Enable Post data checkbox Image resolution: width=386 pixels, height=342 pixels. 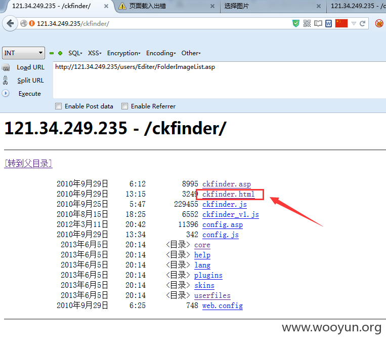tap(58, 106)
